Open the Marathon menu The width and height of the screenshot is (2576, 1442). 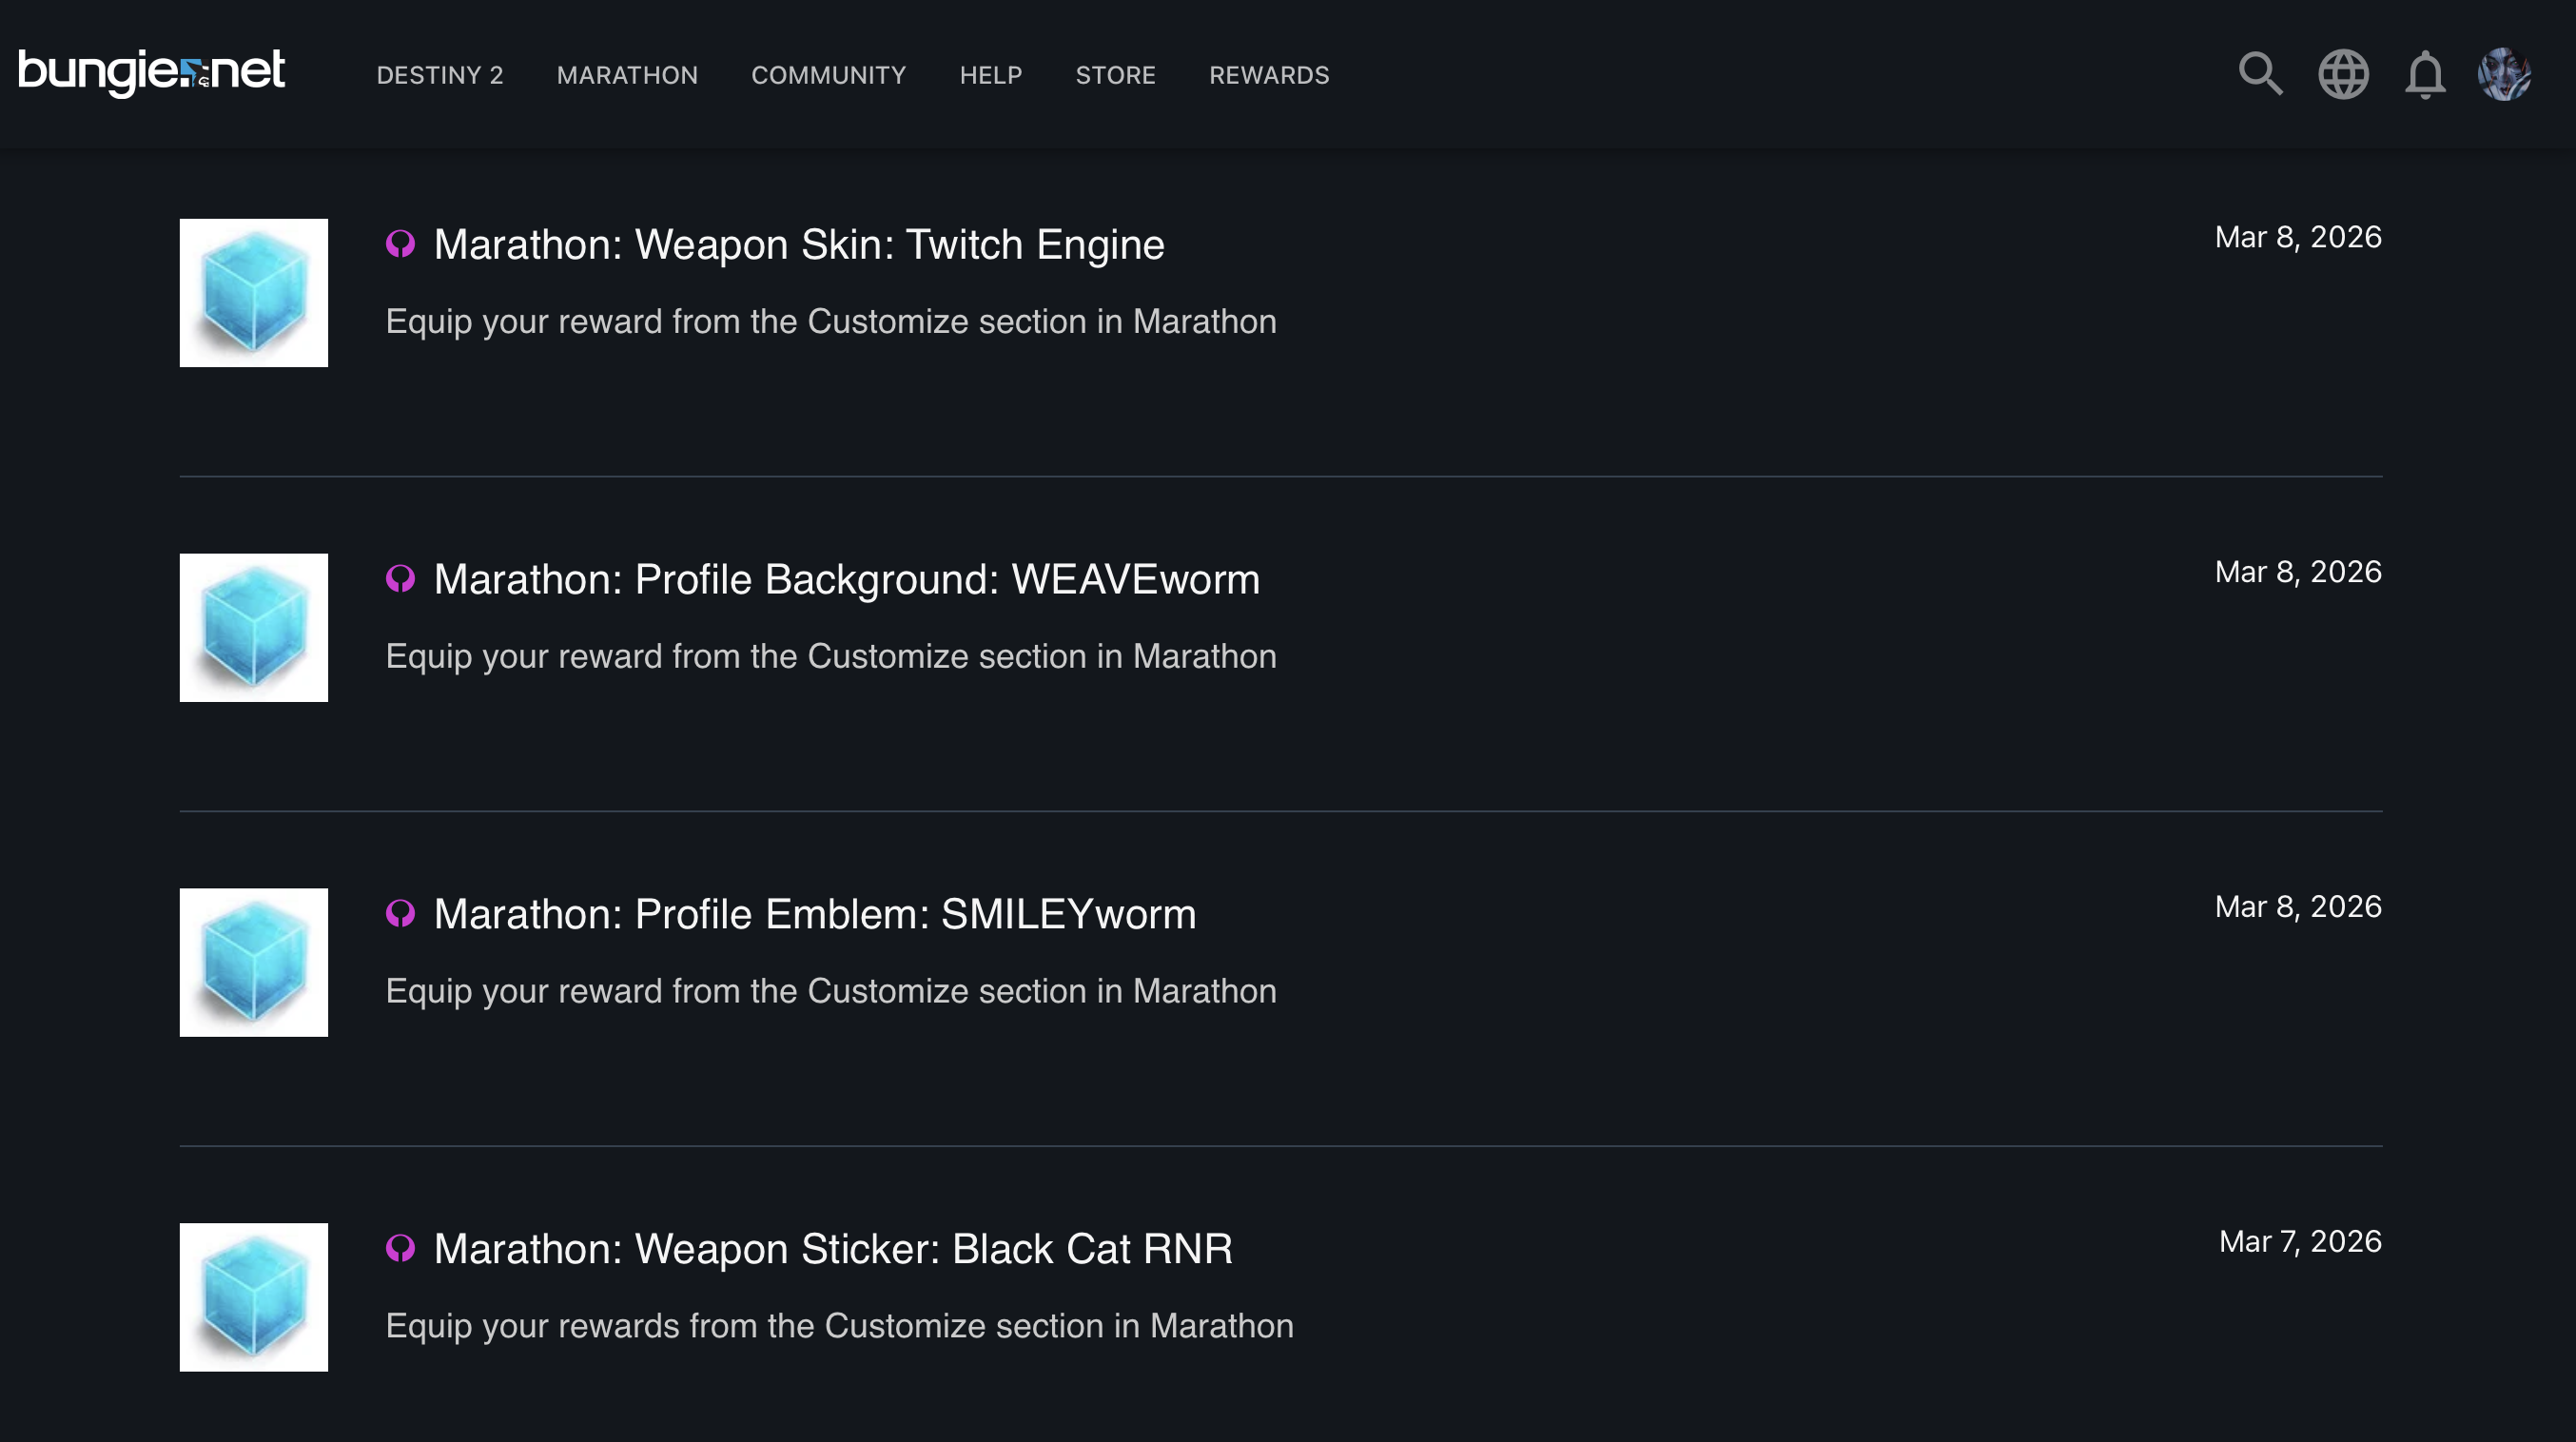click(627, 75)
